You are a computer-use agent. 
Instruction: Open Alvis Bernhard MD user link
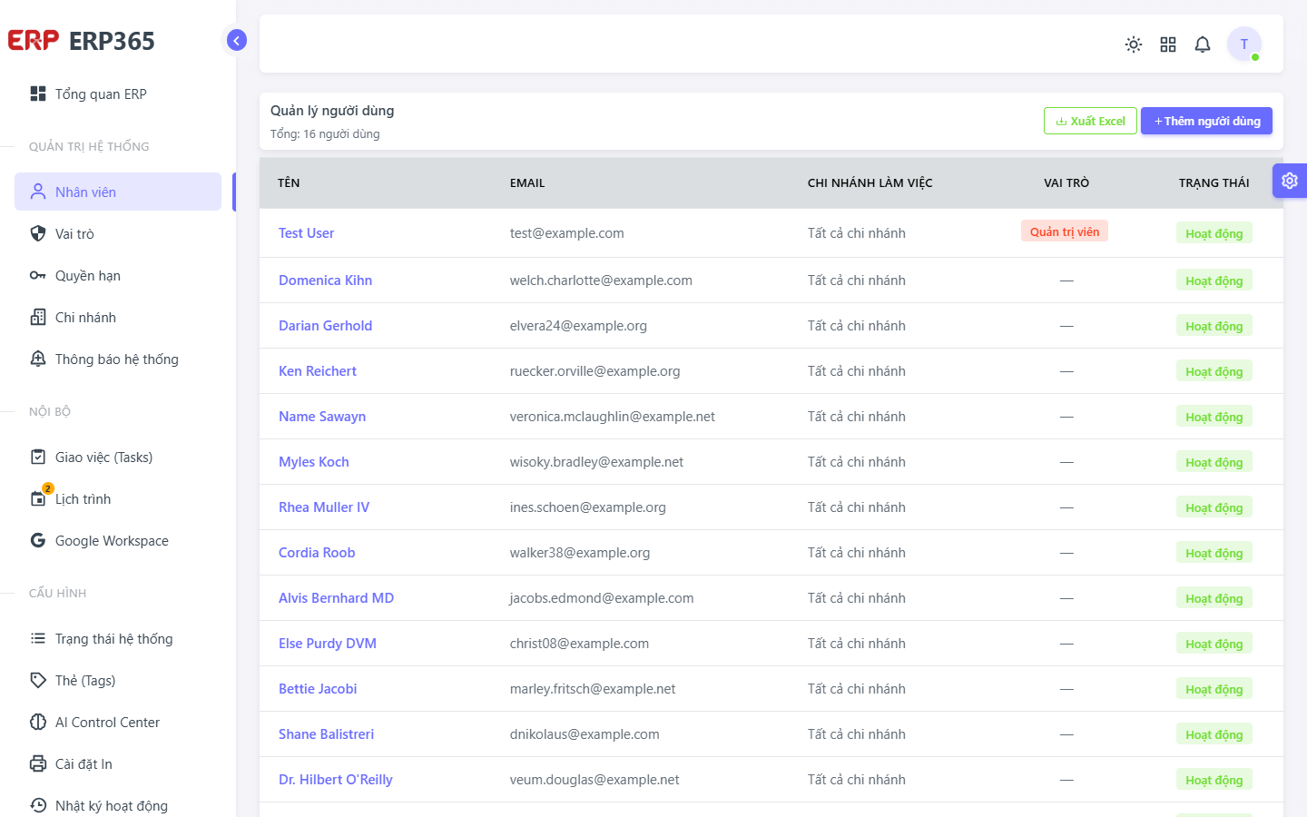click(x=336, y=598)
